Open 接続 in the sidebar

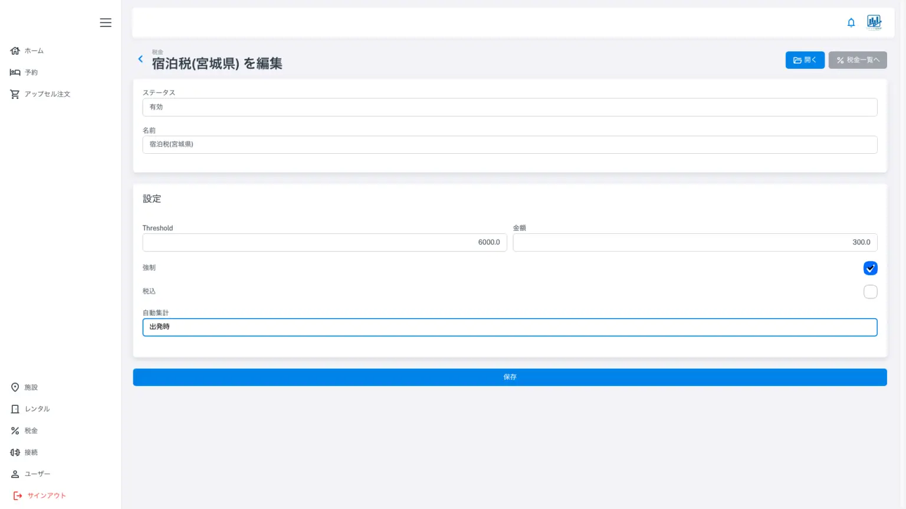click(x=31, y=452)
